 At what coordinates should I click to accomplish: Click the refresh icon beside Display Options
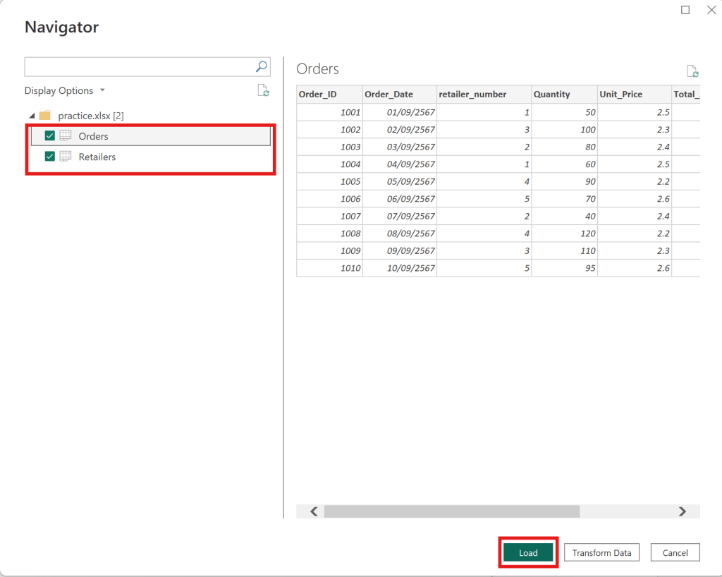coord(263,90)
